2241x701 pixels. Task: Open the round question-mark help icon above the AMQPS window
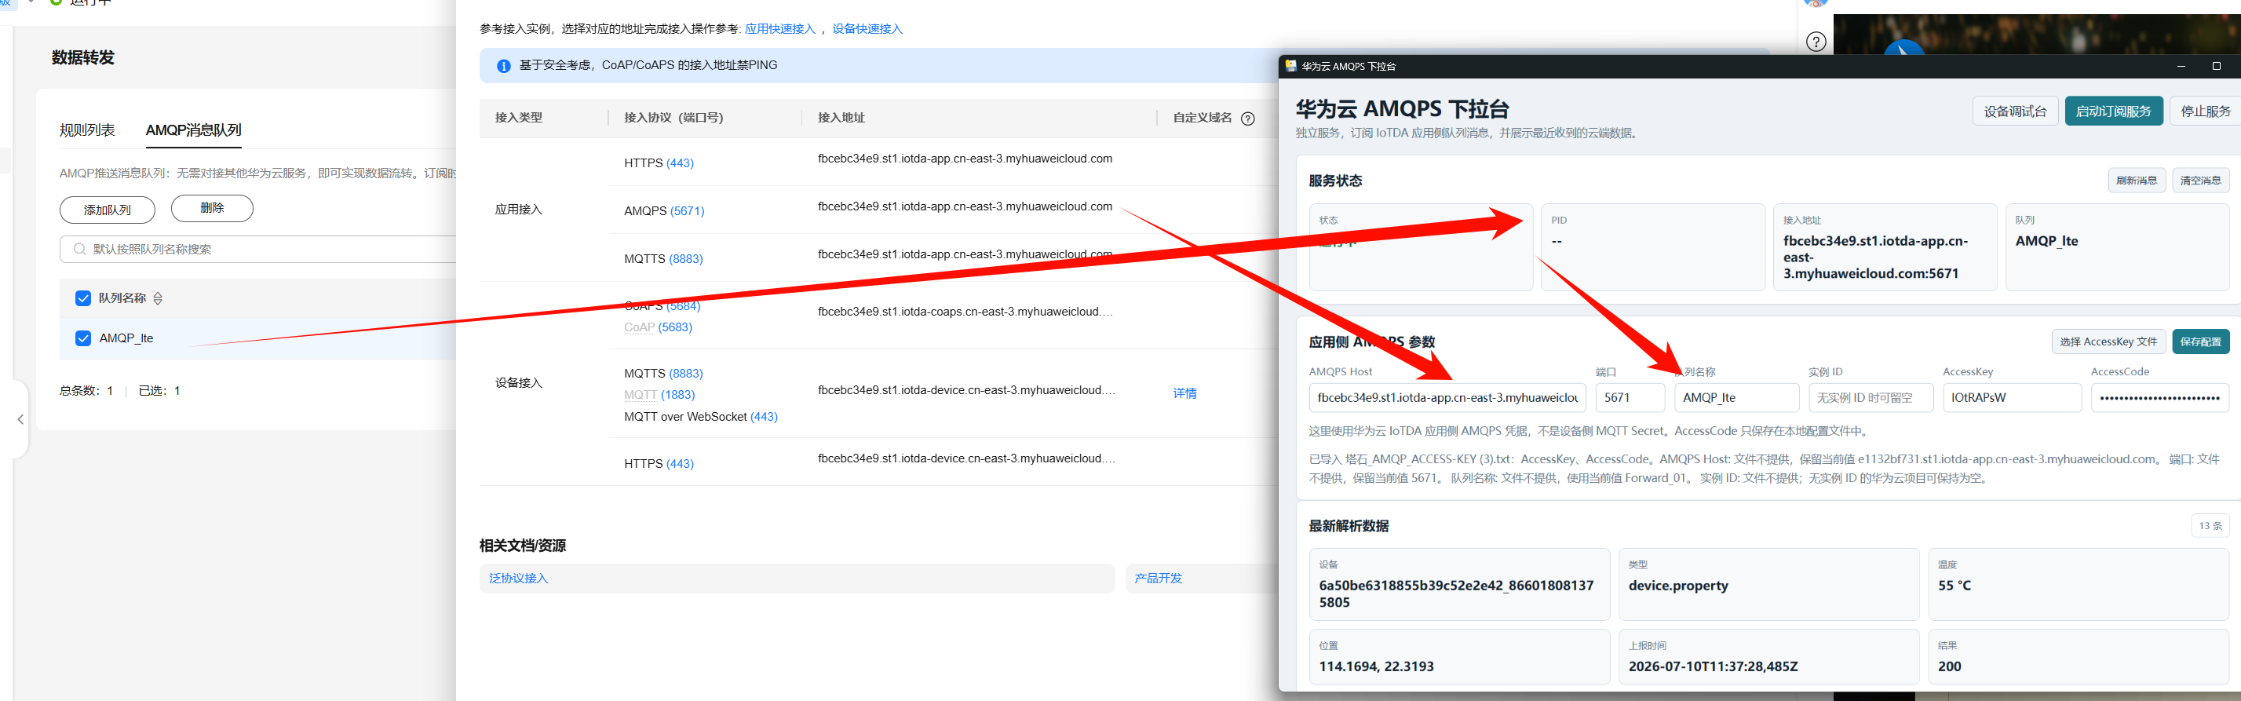coord(1816,42)
